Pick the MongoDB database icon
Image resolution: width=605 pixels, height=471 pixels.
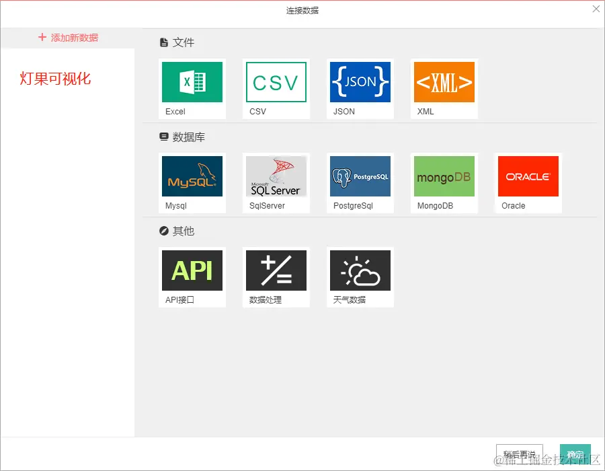(444, 176)
